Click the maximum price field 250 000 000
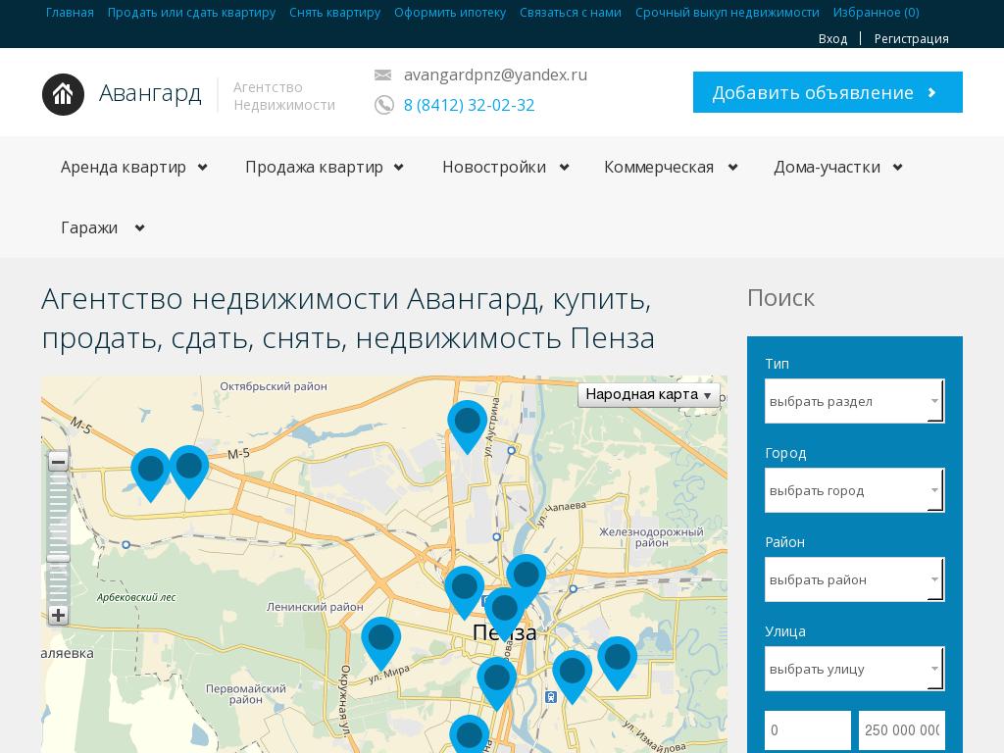The width and height of the screenshot is (1004, 753). coord(902,729)
